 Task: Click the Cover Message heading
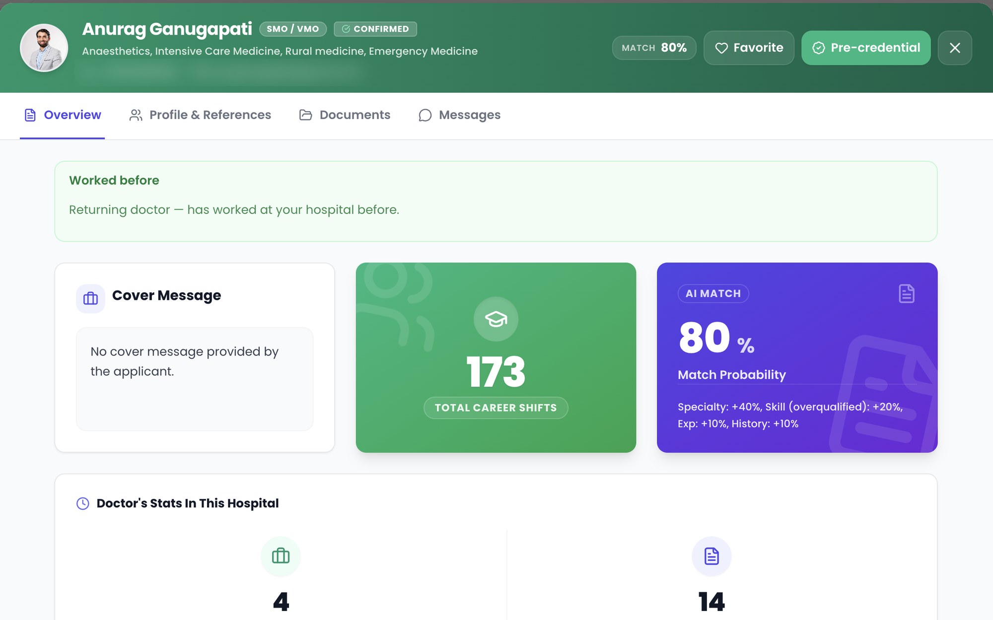tap(166, 295)
